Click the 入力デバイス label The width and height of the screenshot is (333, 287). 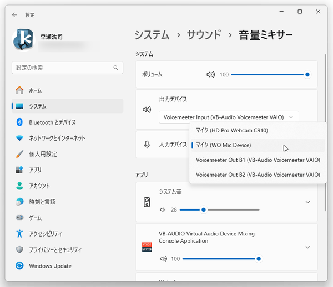coord(173,145)
